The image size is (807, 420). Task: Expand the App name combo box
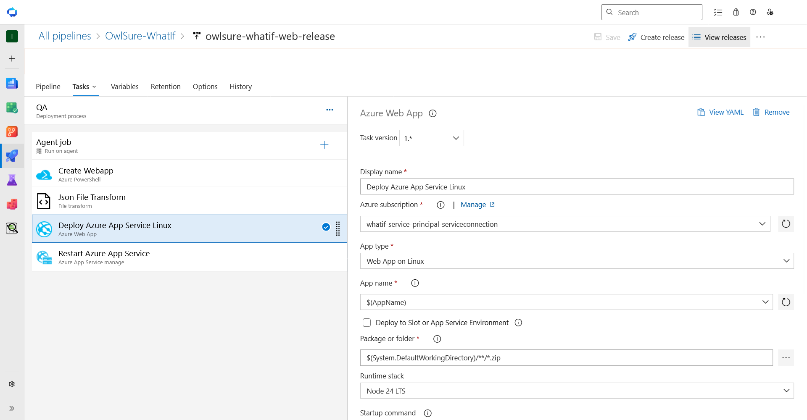point(765,302)
